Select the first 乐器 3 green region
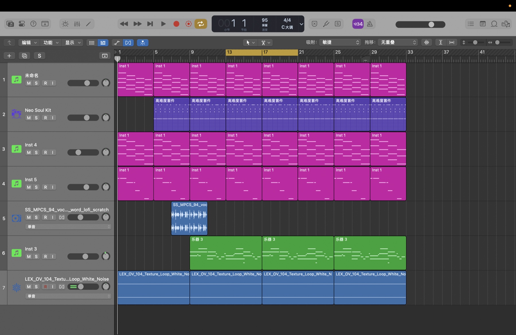 pyautogui.click(x=226, y=253)
